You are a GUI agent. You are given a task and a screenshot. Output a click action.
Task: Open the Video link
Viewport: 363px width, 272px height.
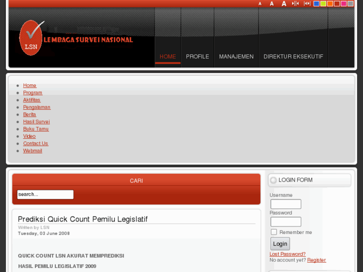(29, 136)
